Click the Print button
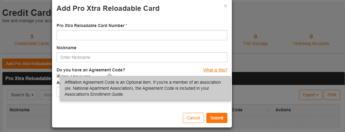This screenshot has height=132, width=345. coord(332,95)
